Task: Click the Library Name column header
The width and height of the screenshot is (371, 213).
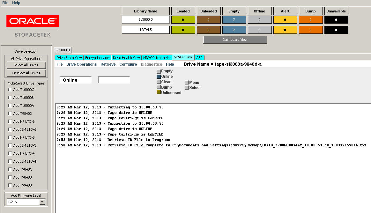Action: [145, 11]
